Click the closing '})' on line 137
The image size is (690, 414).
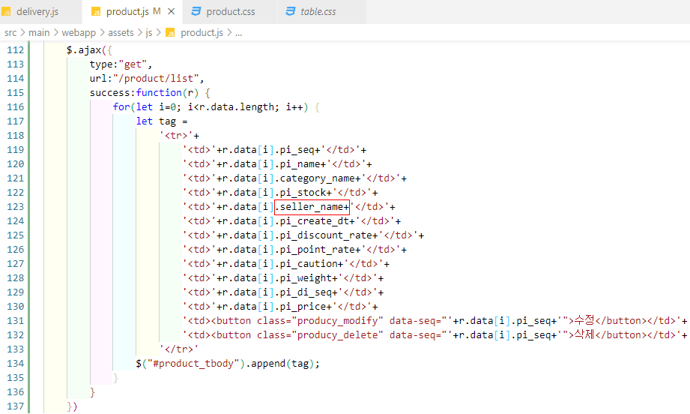point(72,406)
